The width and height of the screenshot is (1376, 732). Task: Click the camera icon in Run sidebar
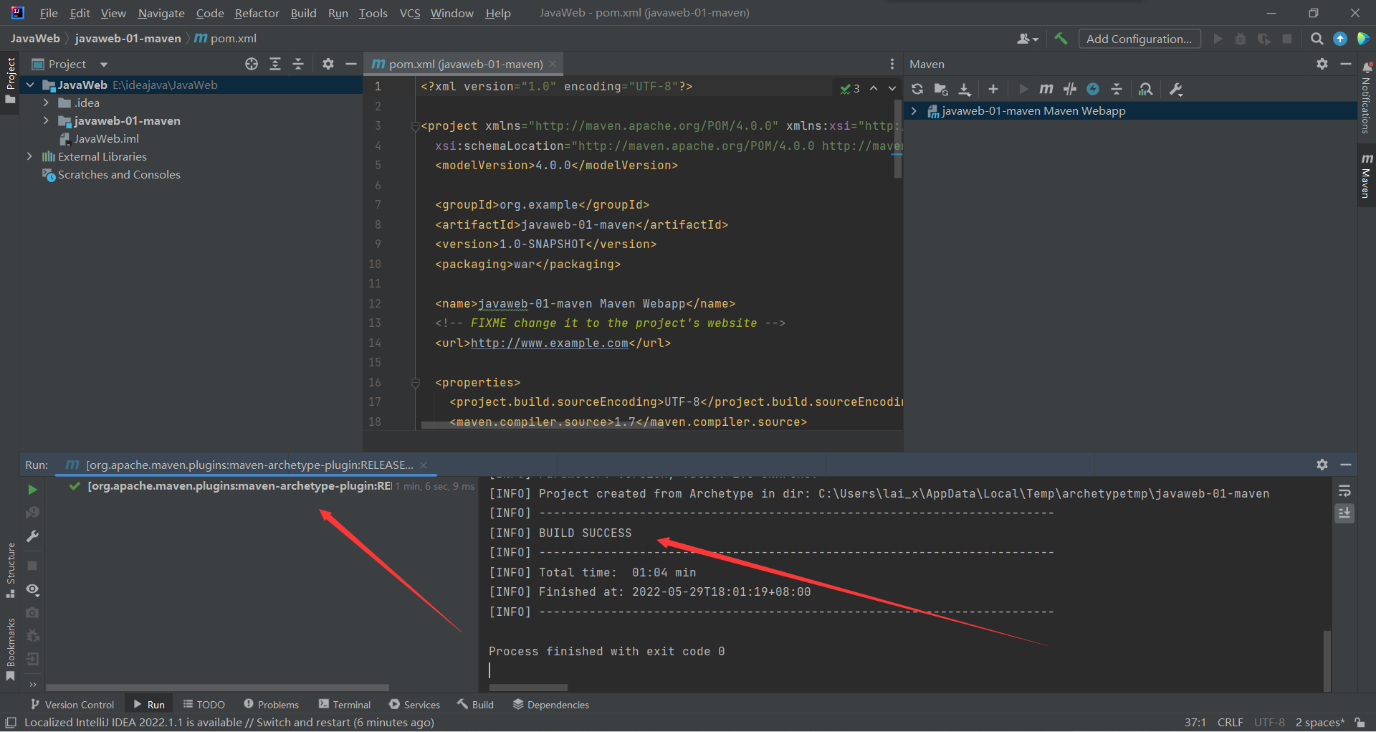[x=32, y=613]
